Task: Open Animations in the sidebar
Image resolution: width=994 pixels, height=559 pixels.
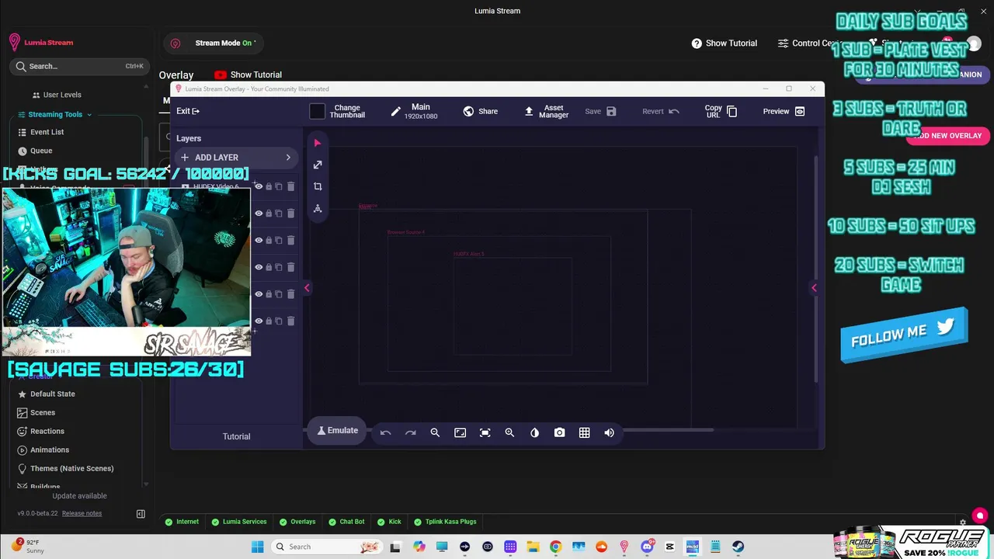Action: coord(50,450)
